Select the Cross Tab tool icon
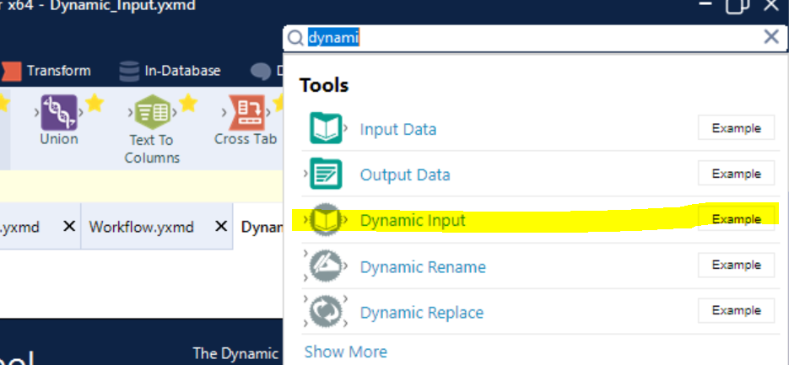789x365 pixels. tap(247, 113)
